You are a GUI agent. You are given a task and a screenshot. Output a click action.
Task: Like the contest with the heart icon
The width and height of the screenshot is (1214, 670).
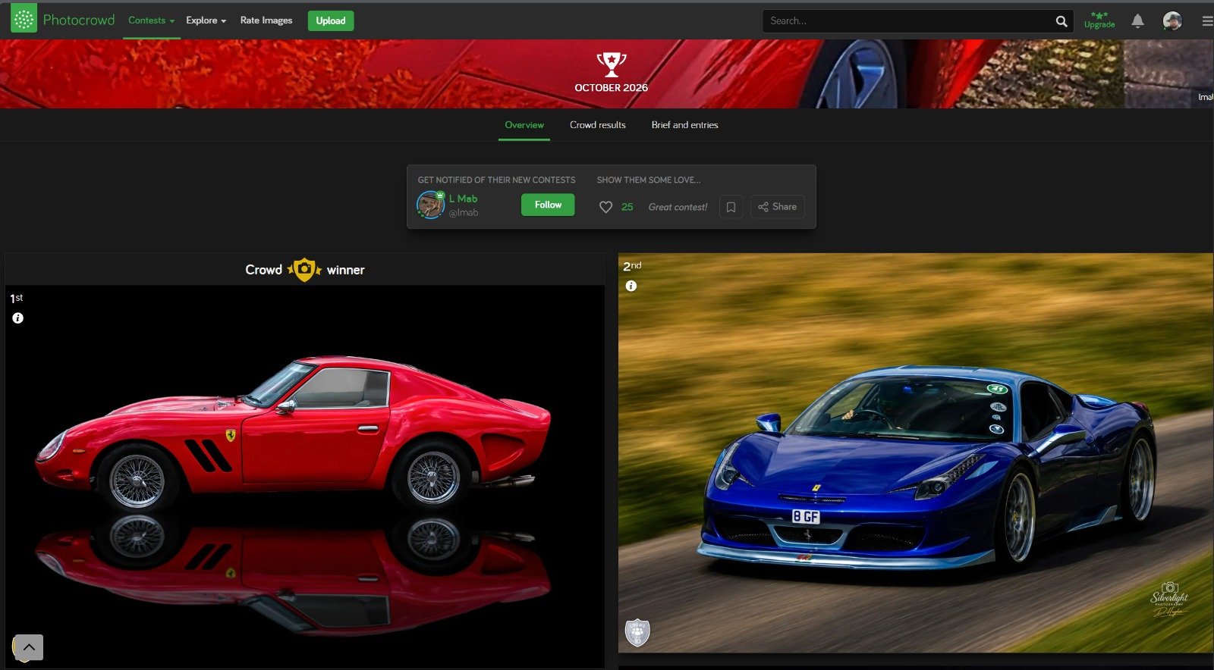605,207
